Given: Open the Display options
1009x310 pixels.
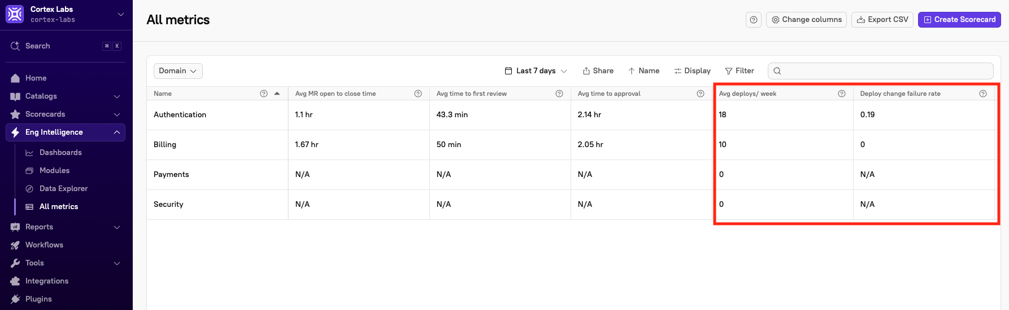Looking at the screenshot, I should click(693, 71).
